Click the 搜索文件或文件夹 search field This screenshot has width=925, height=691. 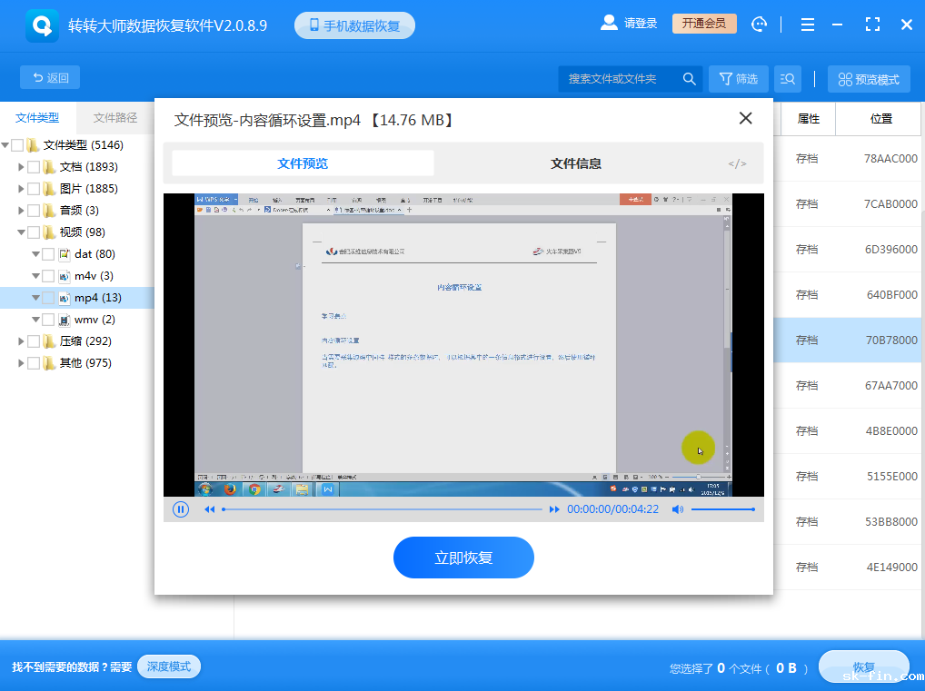(618, 79)
